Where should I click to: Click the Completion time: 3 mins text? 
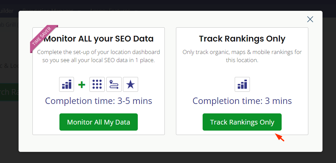pyautogui.click(x=242, y=101)
